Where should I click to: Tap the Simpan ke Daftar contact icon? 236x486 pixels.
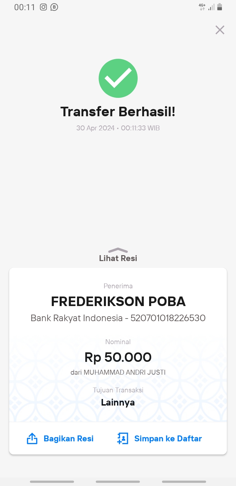click(123, 438)
